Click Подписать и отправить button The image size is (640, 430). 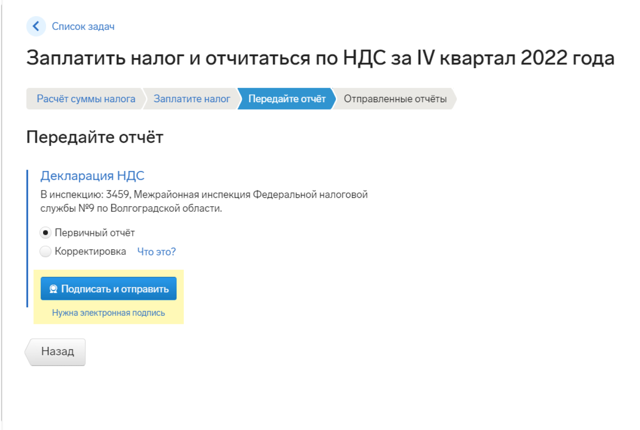coord(108,289)
